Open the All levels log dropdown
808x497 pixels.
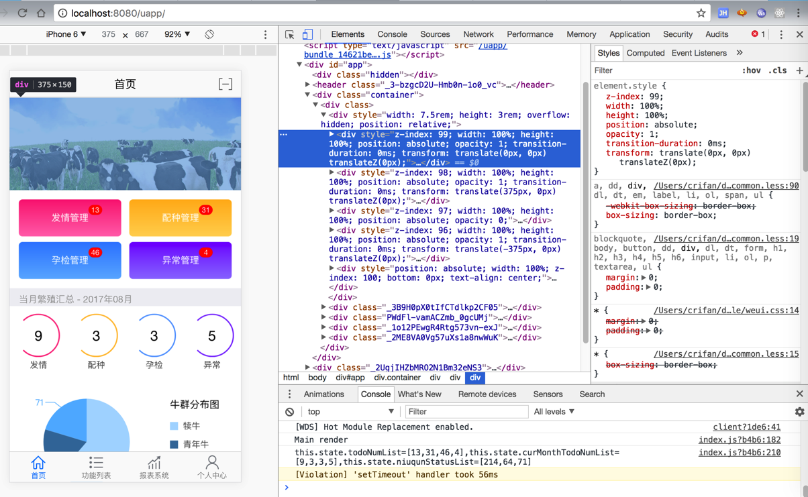click(x=554, y=412)
